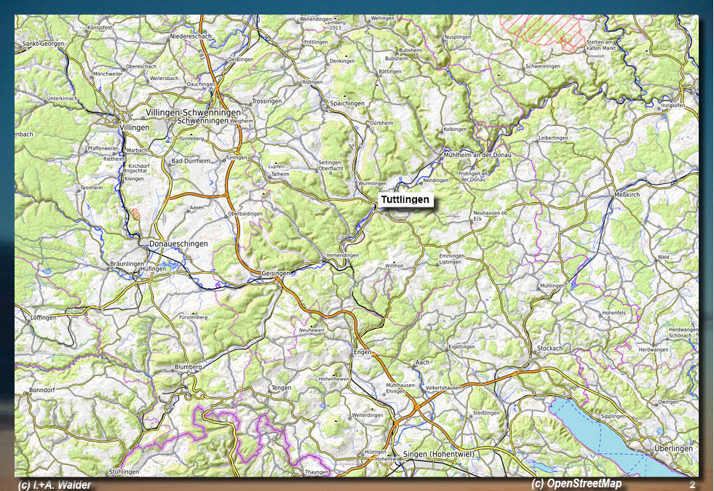Select the Spaichingen town label
This screenshot has height=491, width=714.
(x=347, y=103)
